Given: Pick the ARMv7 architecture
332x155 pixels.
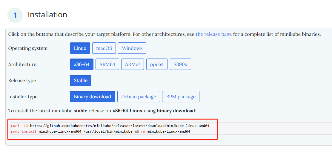Looking at the screenshot, I should click(133, 65).
